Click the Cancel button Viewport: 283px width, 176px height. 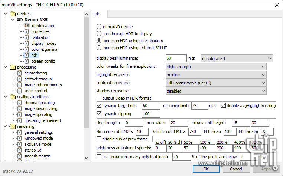pyautogui.click(x=236, y=169)
